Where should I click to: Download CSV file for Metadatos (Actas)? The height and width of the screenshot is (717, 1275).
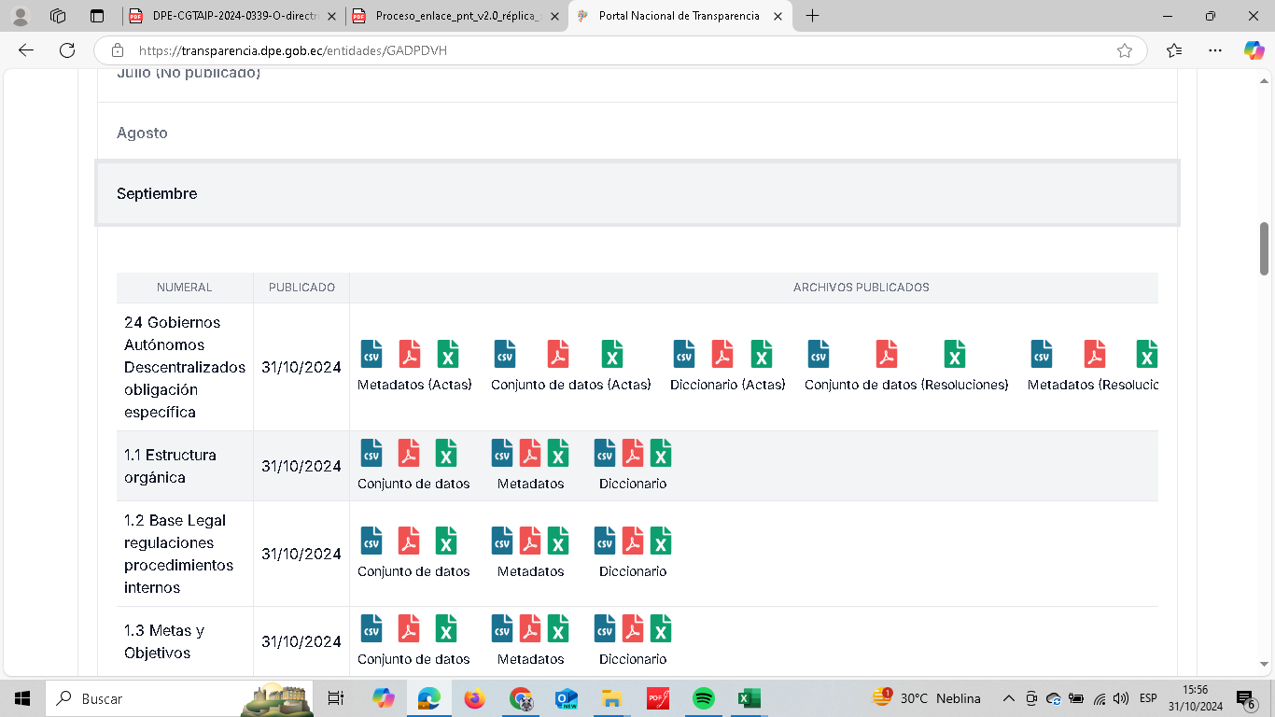coord(371,355)
